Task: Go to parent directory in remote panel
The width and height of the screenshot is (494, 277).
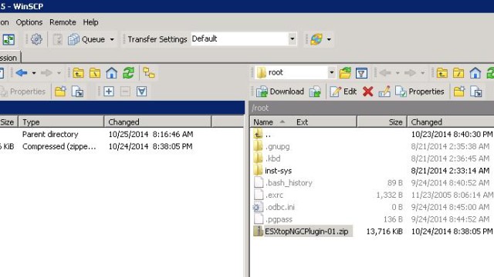Action: point(442,73)
